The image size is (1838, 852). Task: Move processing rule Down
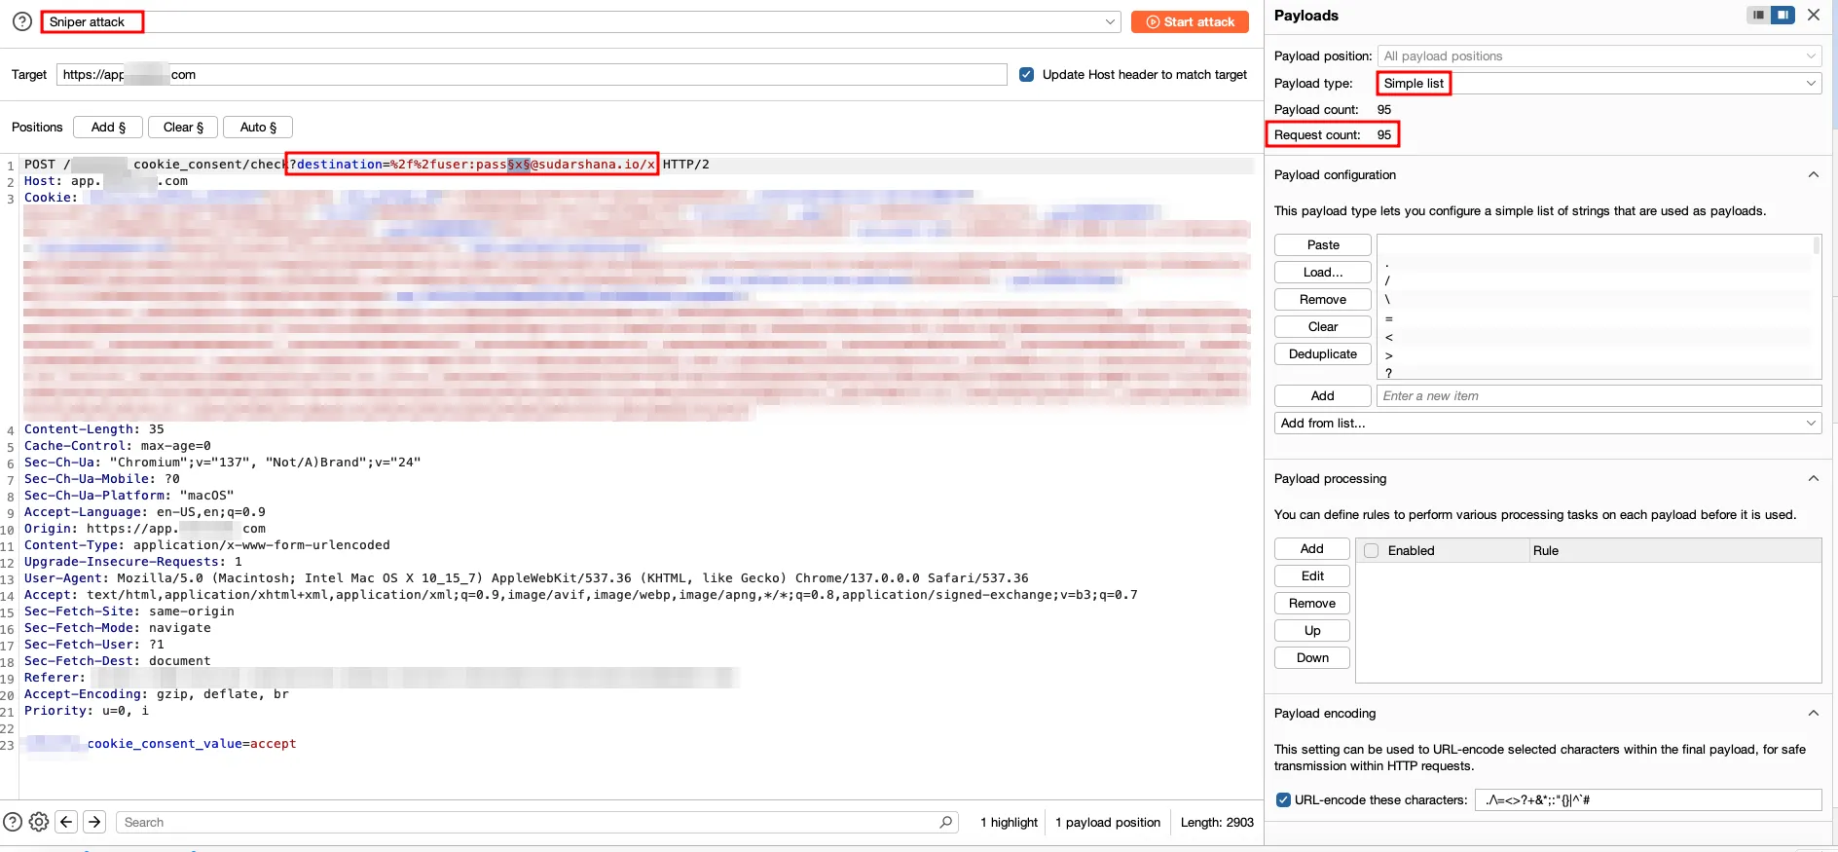point(1312,657)
